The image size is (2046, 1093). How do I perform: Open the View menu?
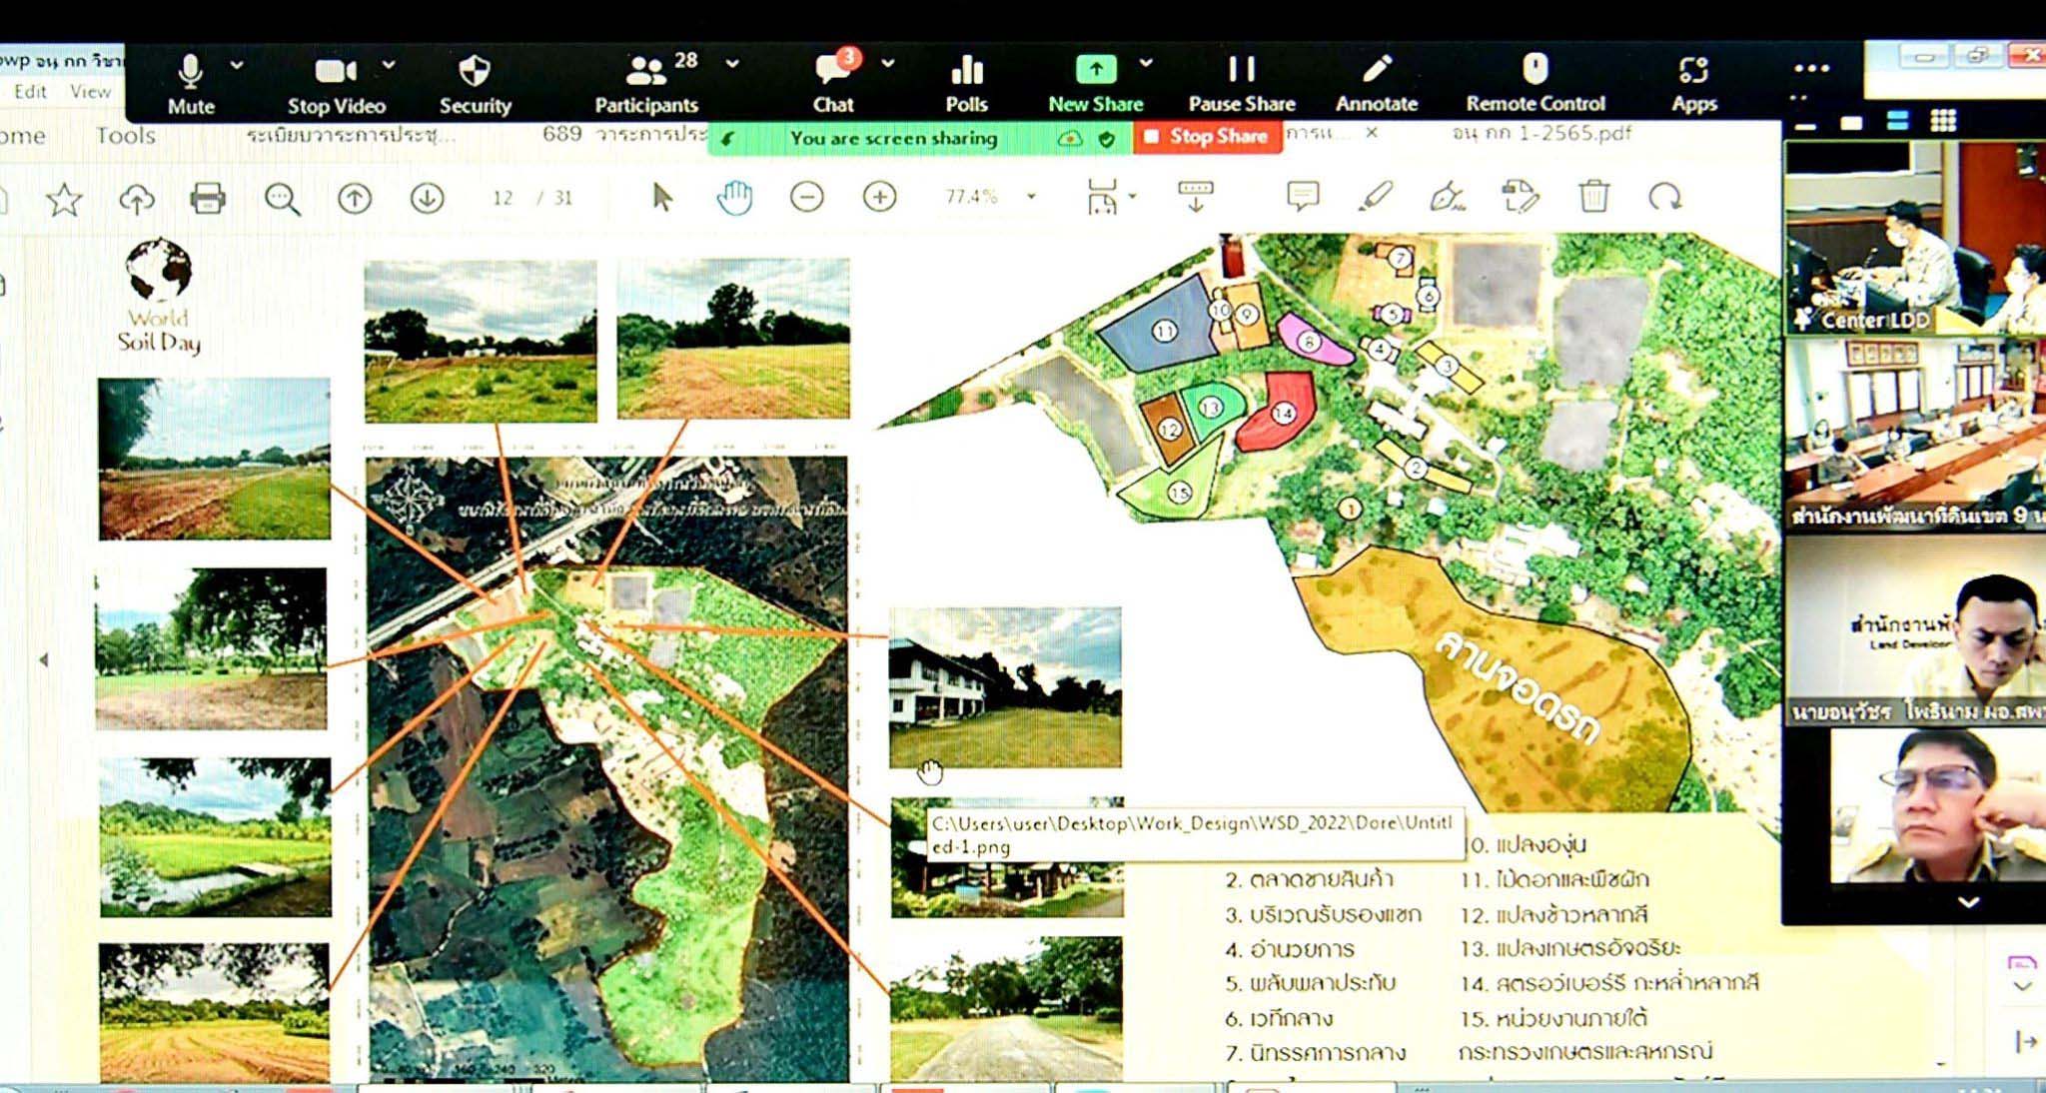pyautogui.click(x=90, y=92)
